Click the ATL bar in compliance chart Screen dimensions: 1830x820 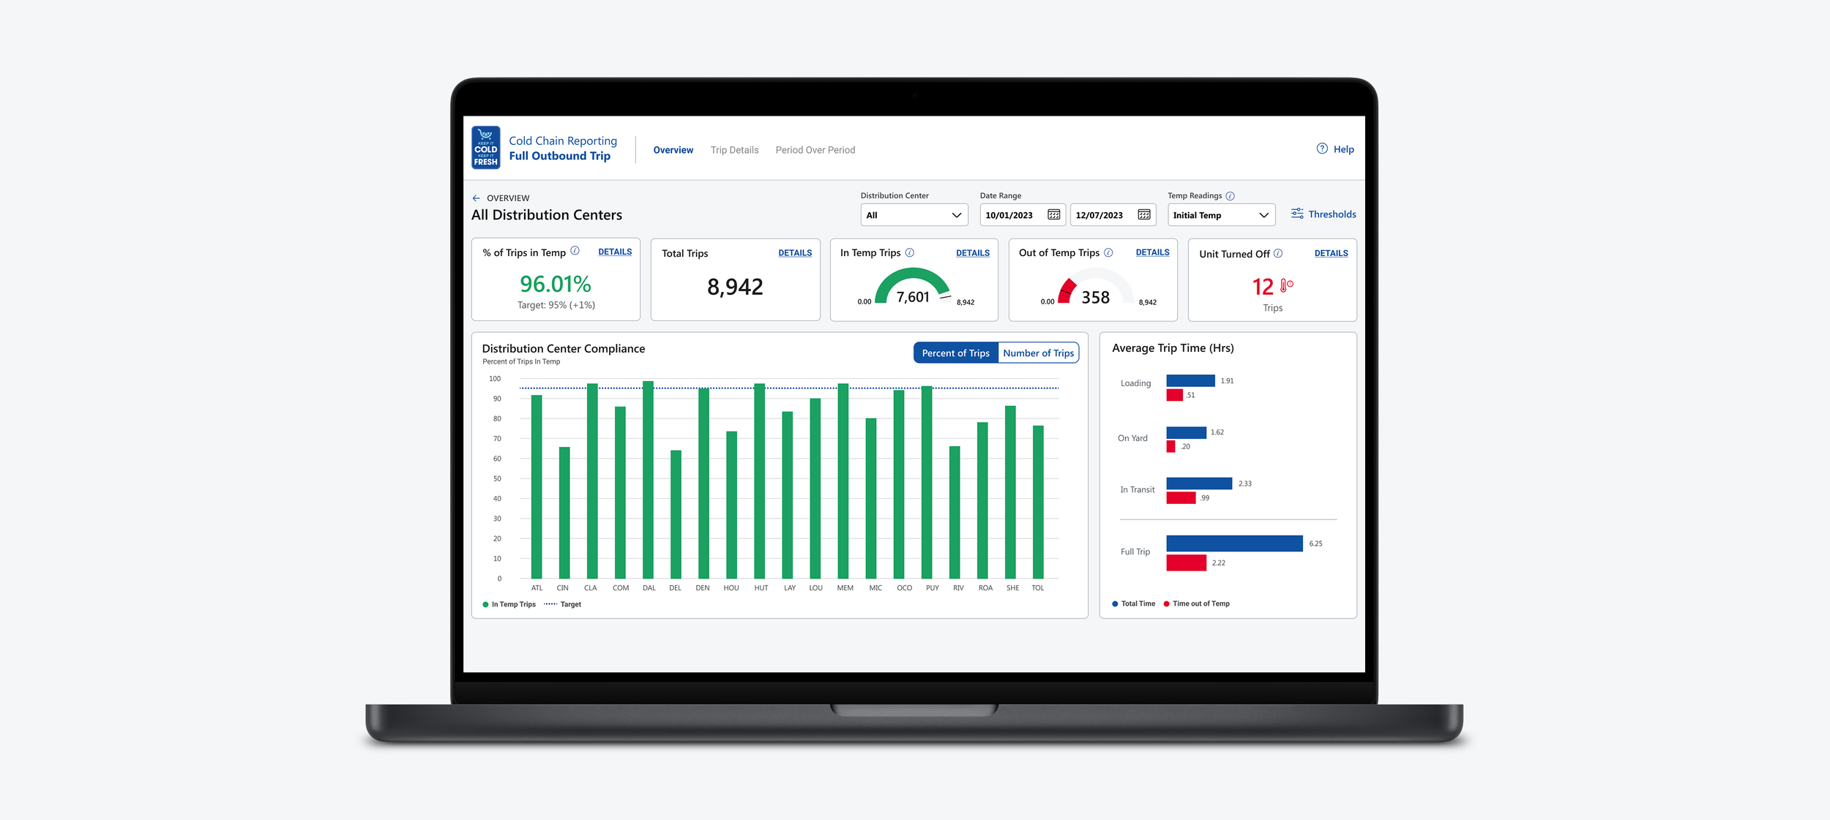tap(537, 487)
